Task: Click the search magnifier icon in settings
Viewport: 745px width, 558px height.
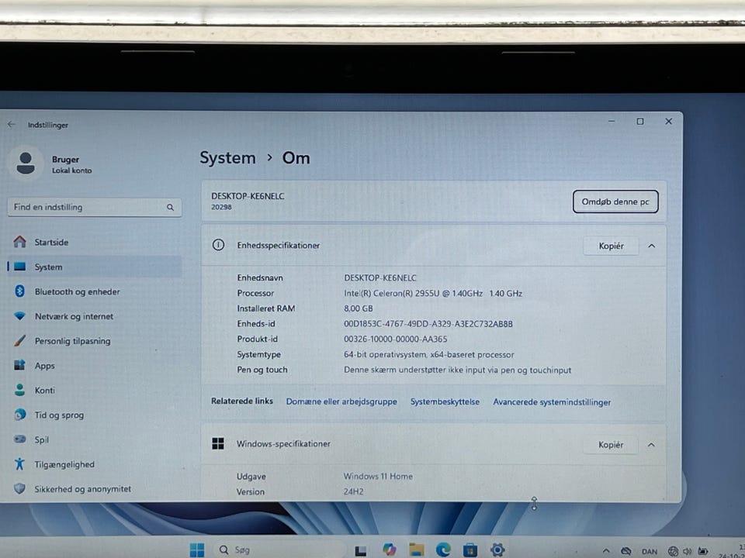Action: [x=170, y=208]
